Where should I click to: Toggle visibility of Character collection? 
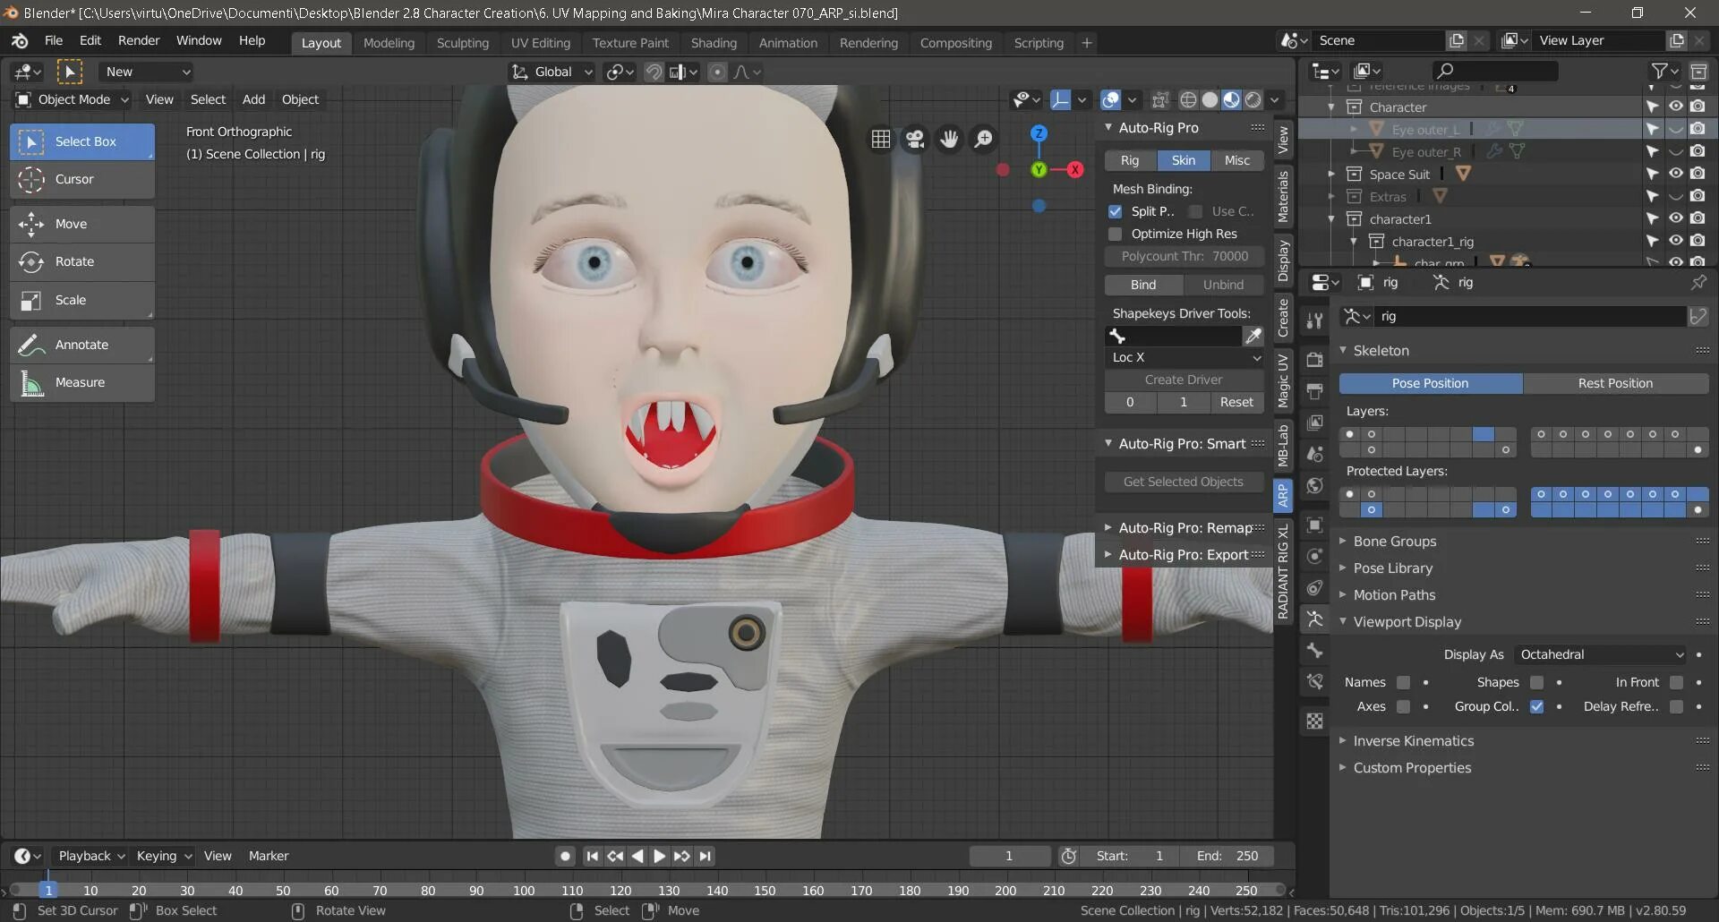tap(1675, 107)
